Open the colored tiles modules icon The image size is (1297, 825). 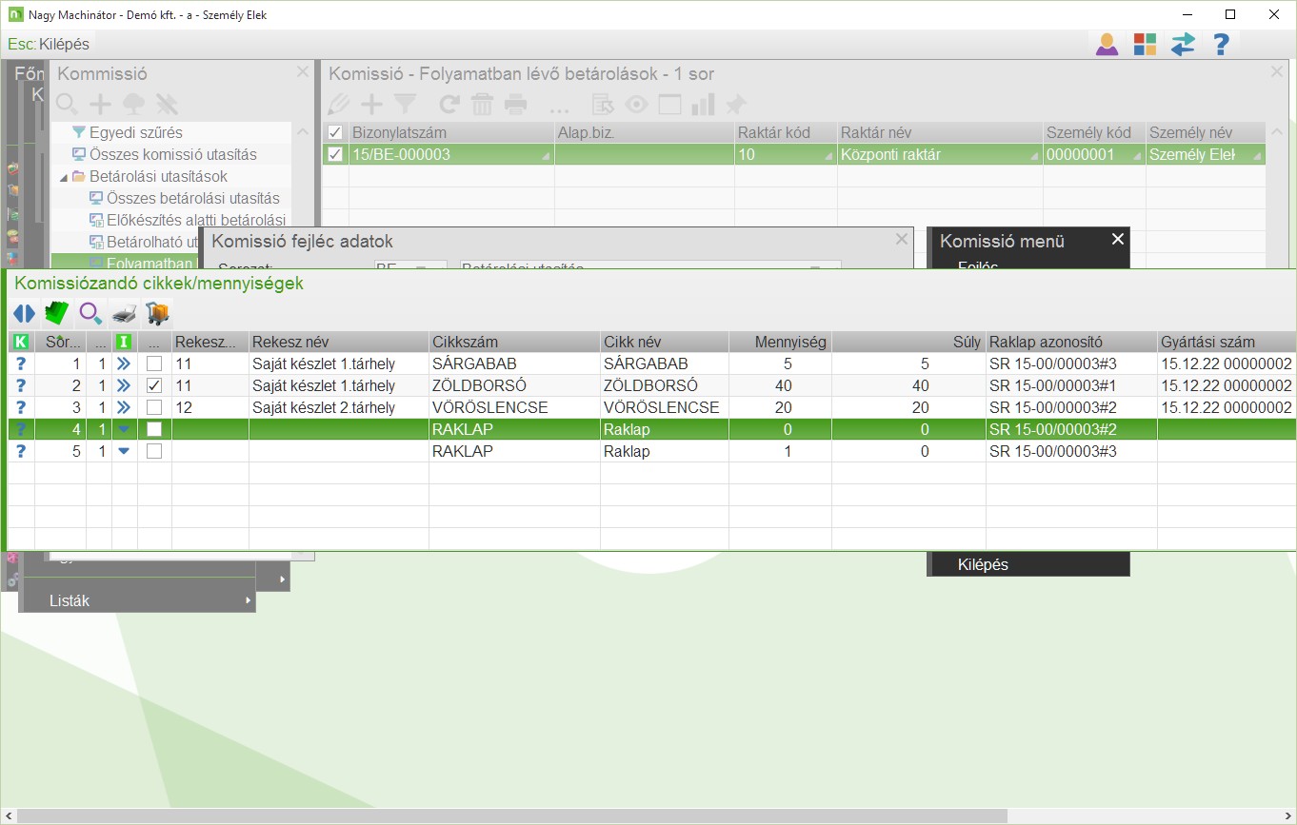1145,44
